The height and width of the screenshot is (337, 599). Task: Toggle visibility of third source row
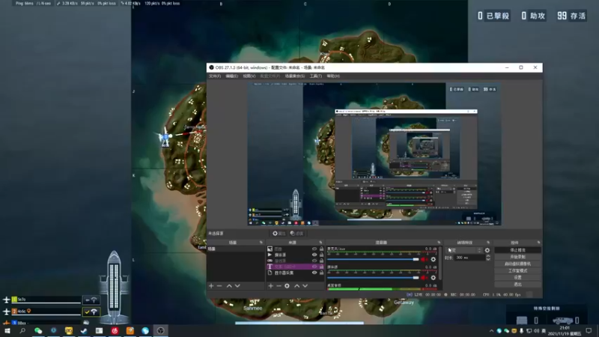coord(314,261)
